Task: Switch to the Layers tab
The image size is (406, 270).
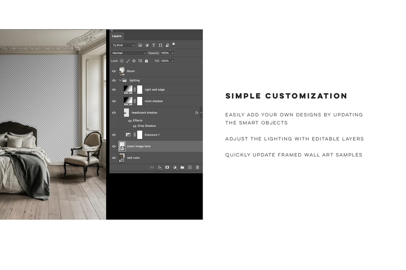Action: click(117, 36)
